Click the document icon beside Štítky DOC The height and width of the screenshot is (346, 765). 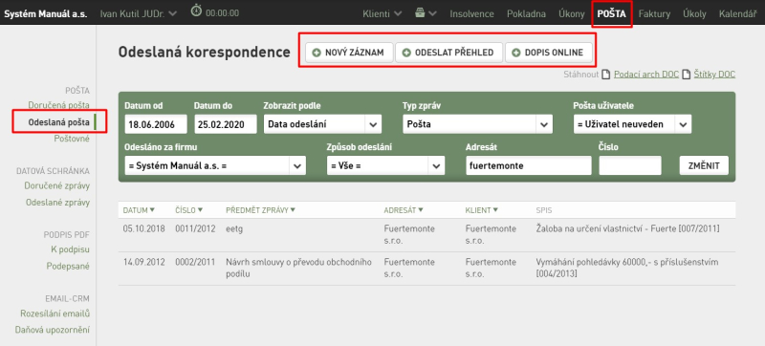[686, 75]
